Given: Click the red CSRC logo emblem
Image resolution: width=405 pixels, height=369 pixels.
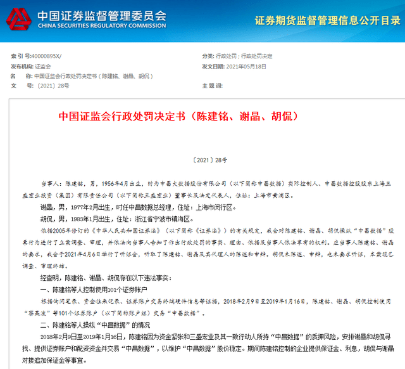Looking at the screenshot, I should point(18,19).
